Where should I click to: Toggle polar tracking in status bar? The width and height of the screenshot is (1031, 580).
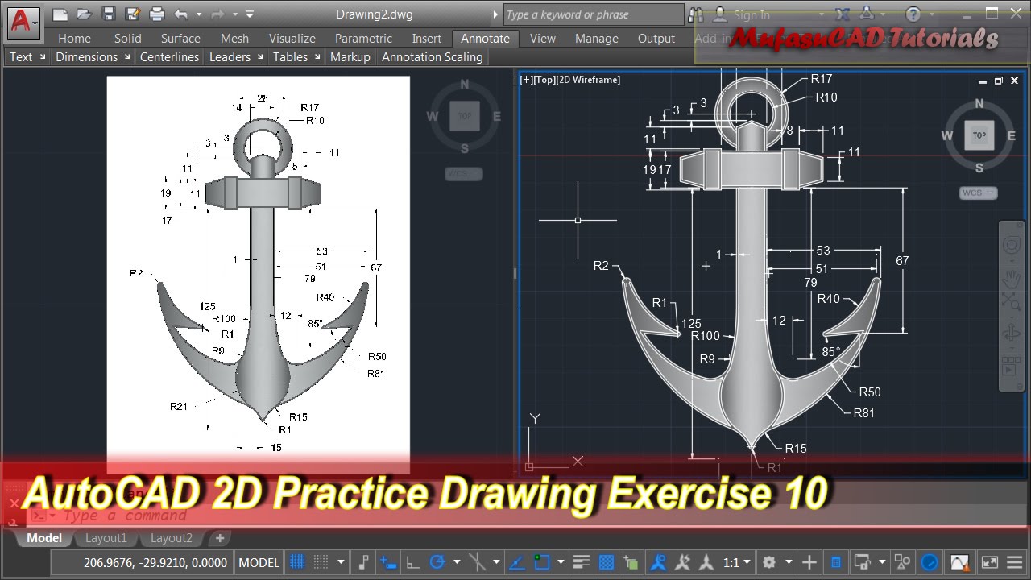[x=437, y=561]
